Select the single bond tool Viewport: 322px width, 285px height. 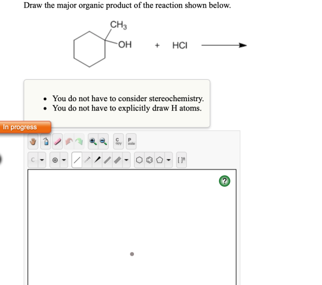tap(77, 160)
